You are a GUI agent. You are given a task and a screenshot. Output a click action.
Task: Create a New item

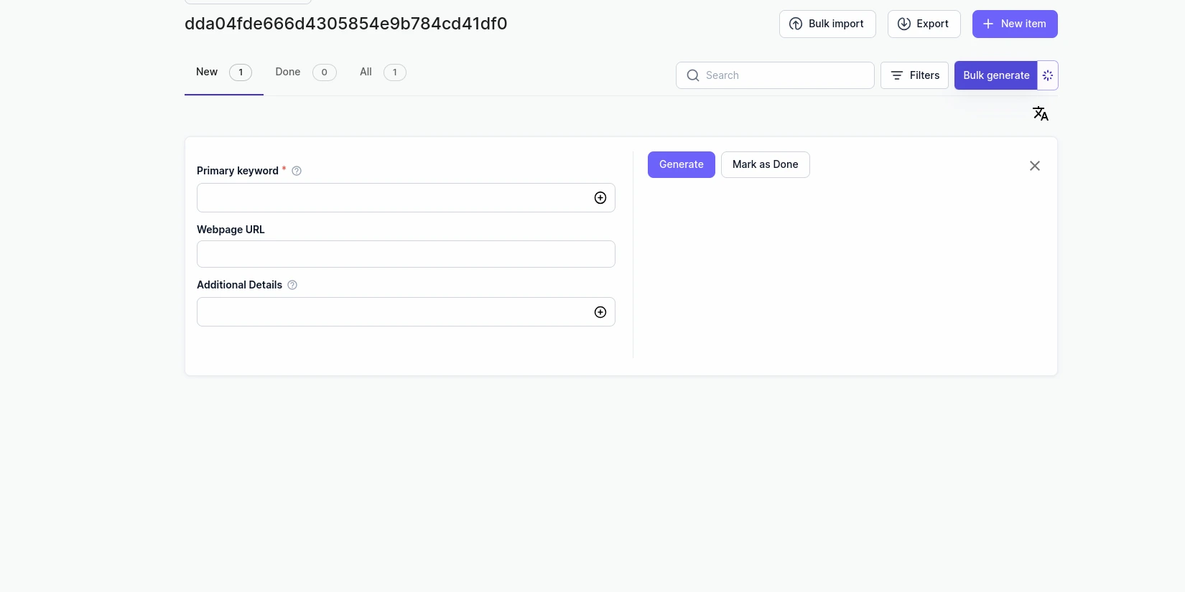(1014, 24)
